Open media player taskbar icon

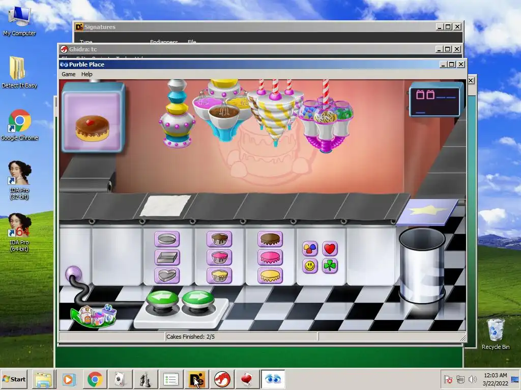69,379
